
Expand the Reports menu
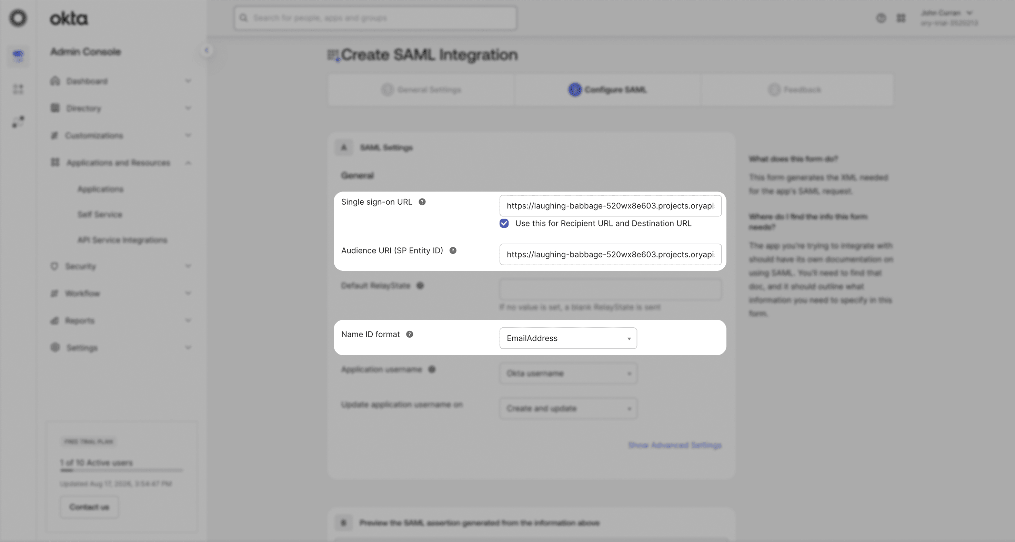(x=121, y=321)
